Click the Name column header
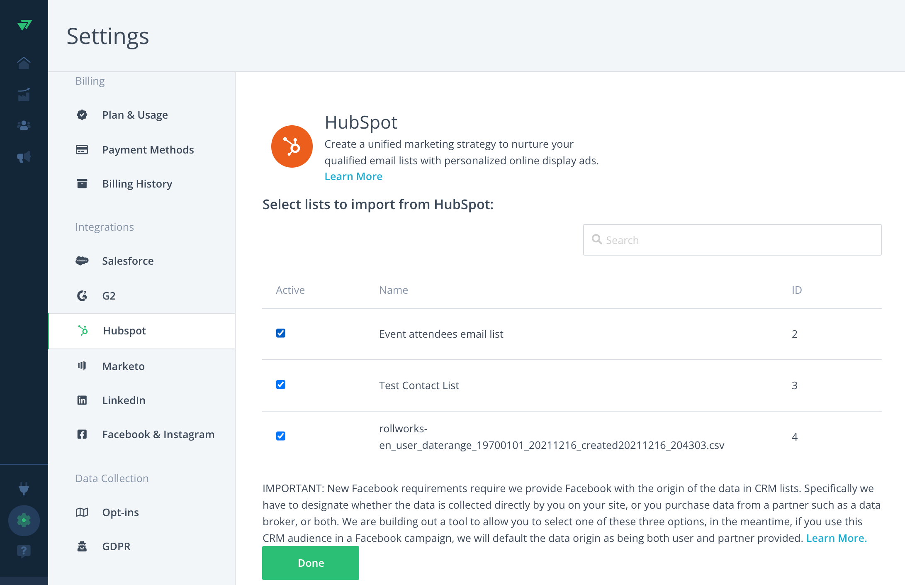This screenshot has width=905, height=585. (394, 290)
